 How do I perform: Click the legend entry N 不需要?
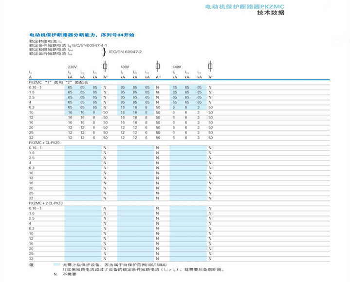(62, 275)
